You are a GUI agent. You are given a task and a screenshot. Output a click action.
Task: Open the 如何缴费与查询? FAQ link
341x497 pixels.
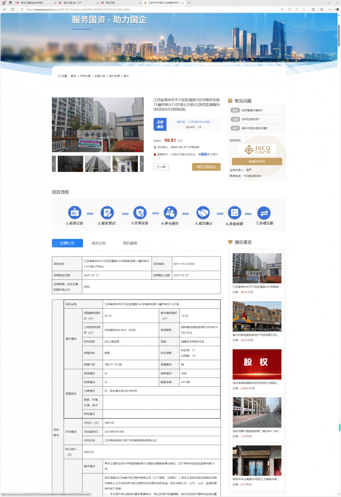(x=252, y=110)
